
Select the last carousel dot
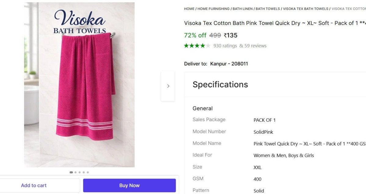88,172
